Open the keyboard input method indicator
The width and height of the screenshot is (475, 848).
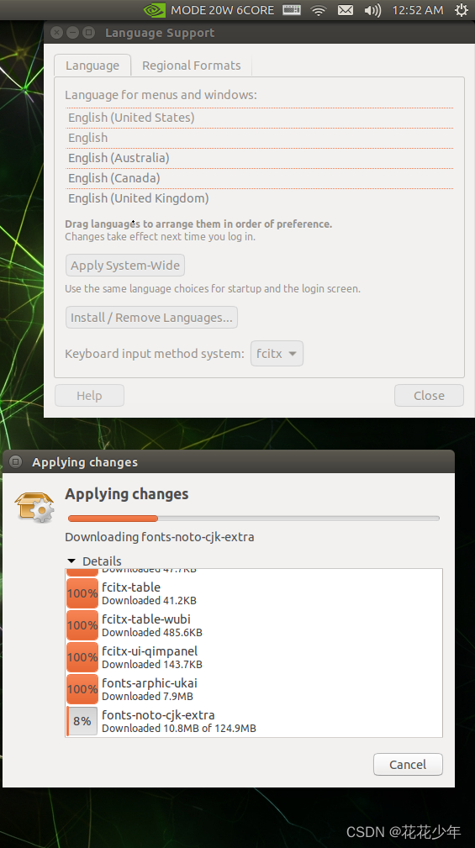[x=292, y=10]
